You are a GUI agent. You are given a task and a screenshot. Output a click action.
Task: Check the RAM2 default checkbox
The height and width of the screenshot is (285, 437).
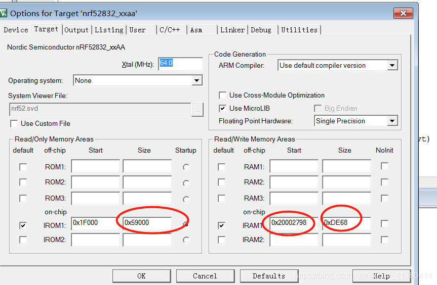click(x=222, y=182)
